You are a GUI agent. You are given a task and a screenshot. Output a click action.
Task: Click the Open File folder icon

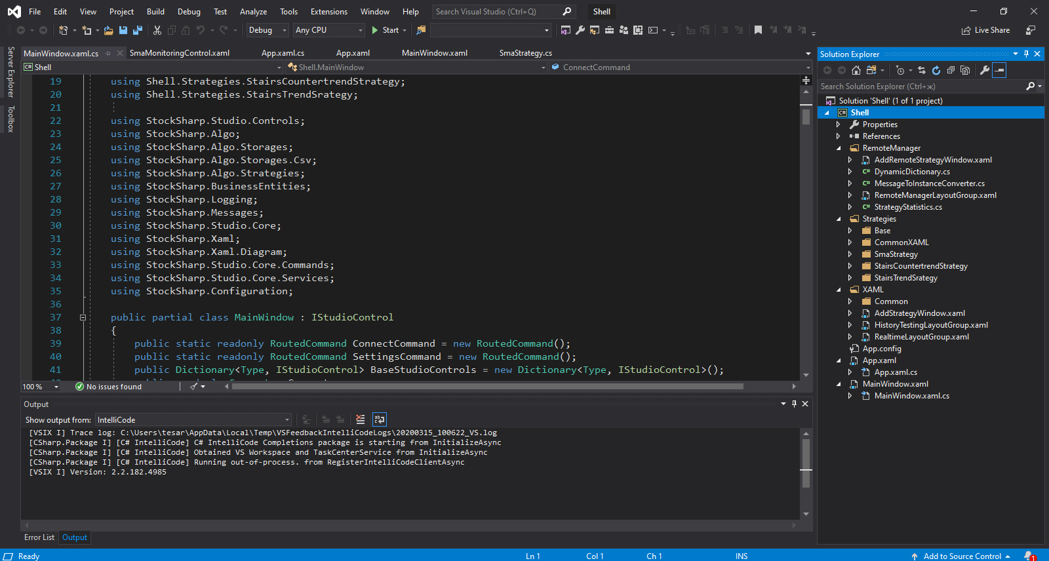(108, 30)
